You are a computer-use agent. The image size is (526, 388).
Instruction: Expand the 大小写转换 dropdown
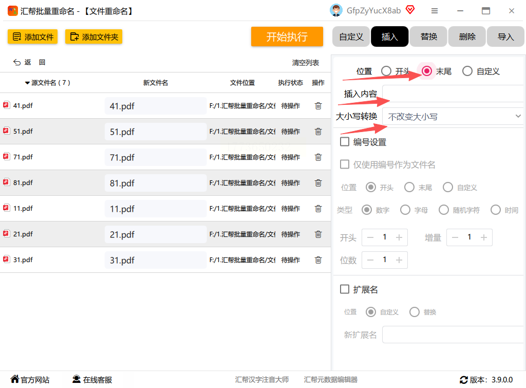[453, 117]
